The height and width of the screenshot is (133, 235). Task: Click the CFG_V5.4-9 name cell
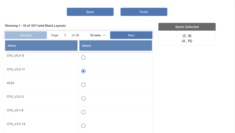(15, 55)
